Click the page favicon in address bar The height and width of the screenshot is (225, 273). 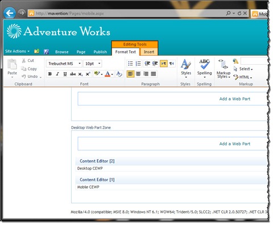(x=31, y=13)
